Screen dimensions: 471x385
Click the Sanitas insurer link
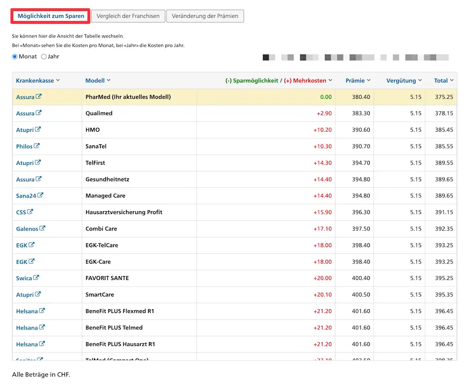coord(26,359)
